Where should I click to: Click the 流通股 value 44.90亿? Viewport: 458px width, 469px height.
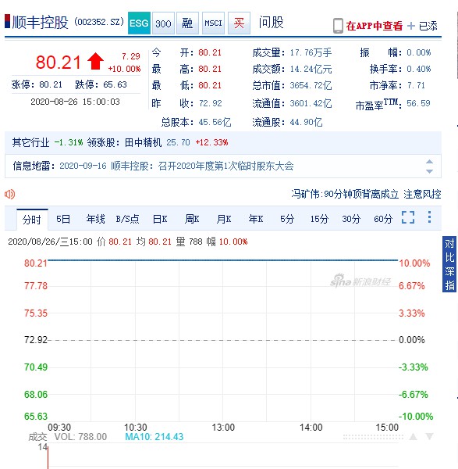307,122
